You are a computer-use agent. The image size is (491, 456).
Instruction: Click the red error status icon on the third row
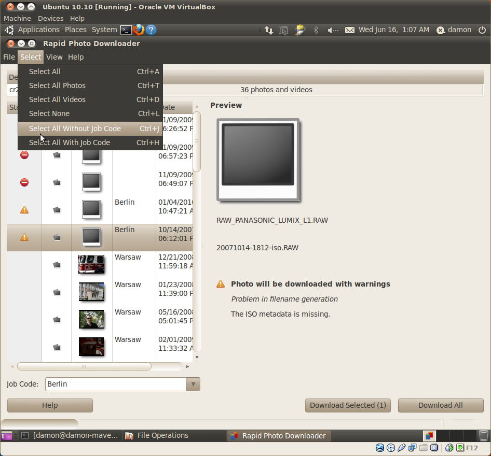coord(24,182)
